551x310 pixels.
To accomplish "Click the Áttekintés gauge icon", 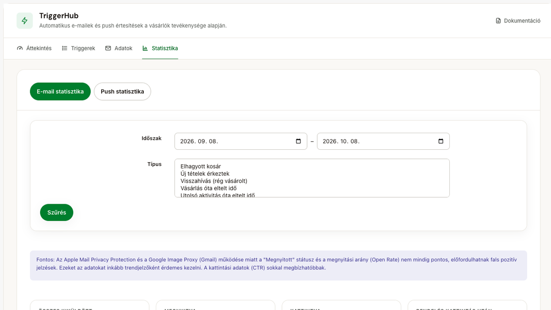I will [x=20, y=48].
